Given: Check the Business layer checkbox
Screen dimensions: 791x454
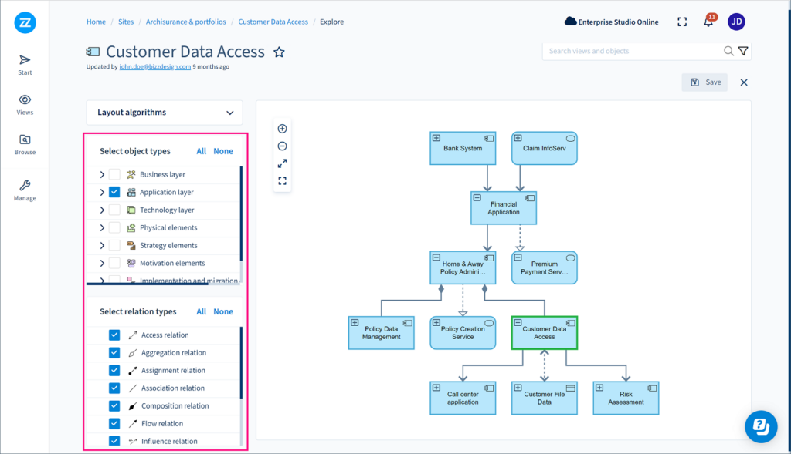Looking at the screenshot, I should coord(114,175).
